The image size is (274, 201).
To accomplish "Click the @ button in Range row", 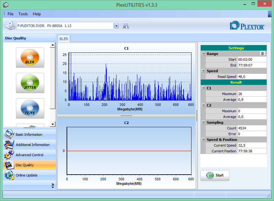I will 263,53.
